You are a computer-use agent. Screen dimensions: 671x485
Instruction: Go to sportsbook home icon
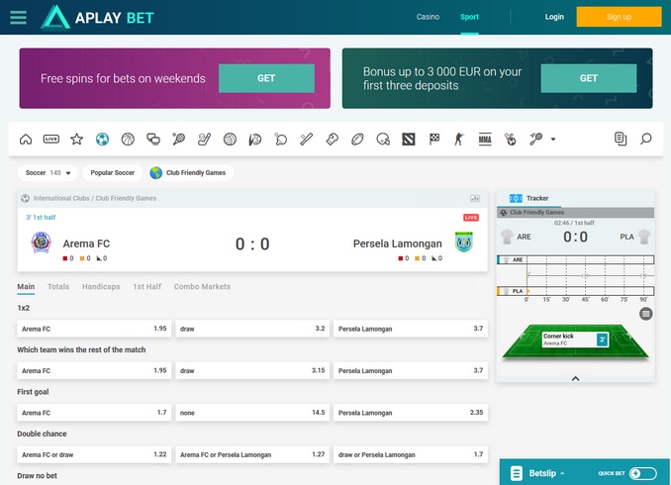pyautogui.click(x=26, y=140)
